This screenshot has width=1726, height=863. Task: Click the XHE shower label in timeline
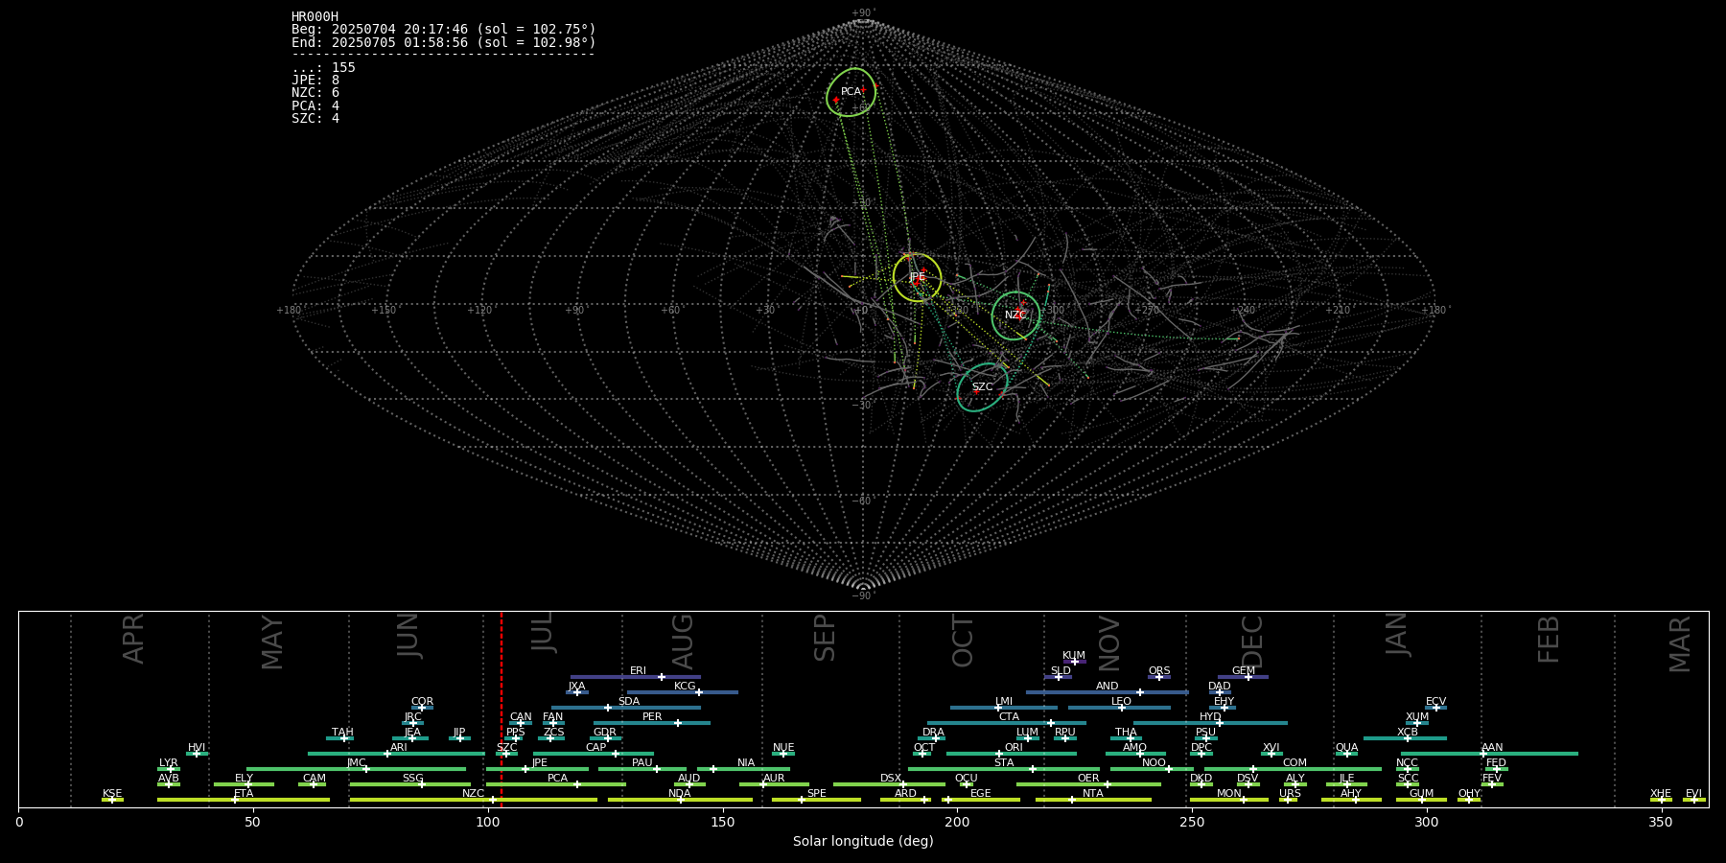[1661, 794]
